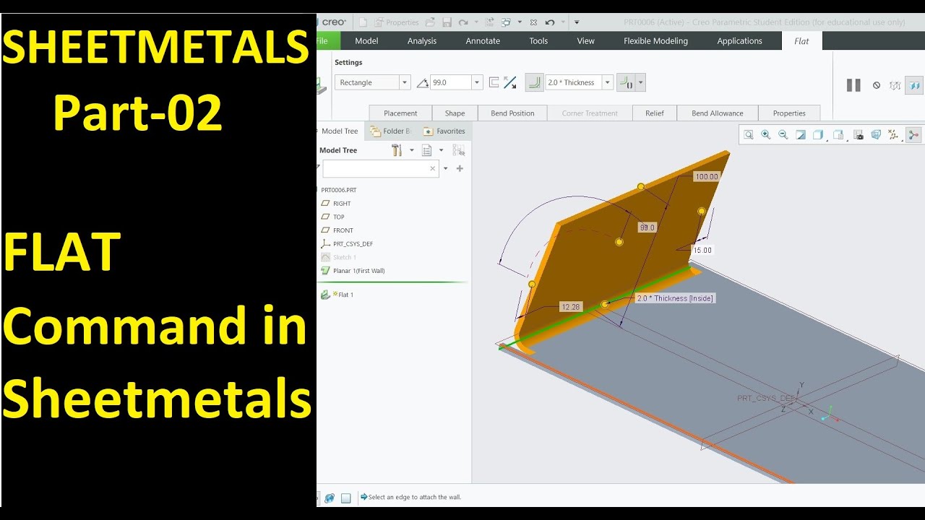Click the Regenerate icon in quick access toolbar
Viewport: 925px width, 520px height.
(x=489, y=22)
